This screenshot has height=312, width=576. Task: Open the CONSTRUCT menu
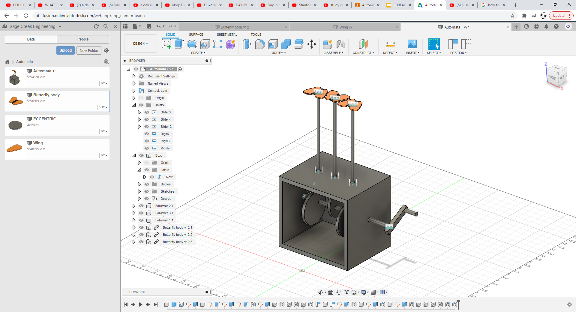(363, 53)
